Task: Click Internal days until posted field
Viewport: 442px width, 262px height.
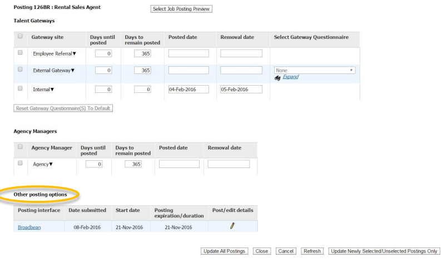Action: click(103, 90)
